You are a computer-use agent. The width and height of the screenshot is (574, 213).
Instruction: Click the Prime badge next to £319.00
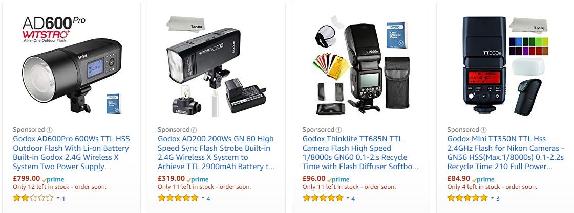pos(198,179)
